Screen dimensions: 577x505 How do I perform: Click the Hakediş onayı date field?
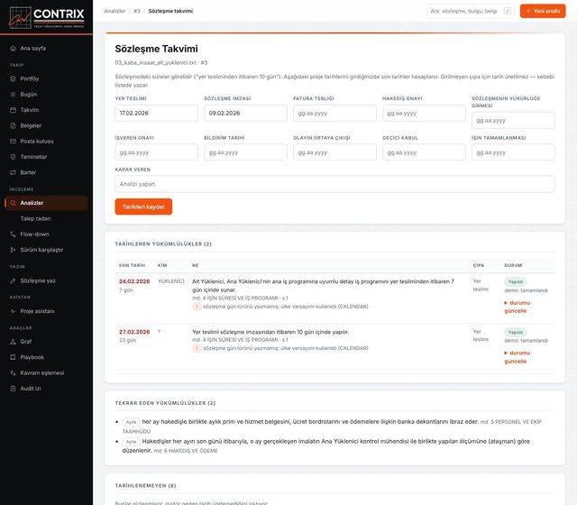424,113
